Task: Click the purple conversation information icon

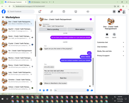Action: point(91,19)
